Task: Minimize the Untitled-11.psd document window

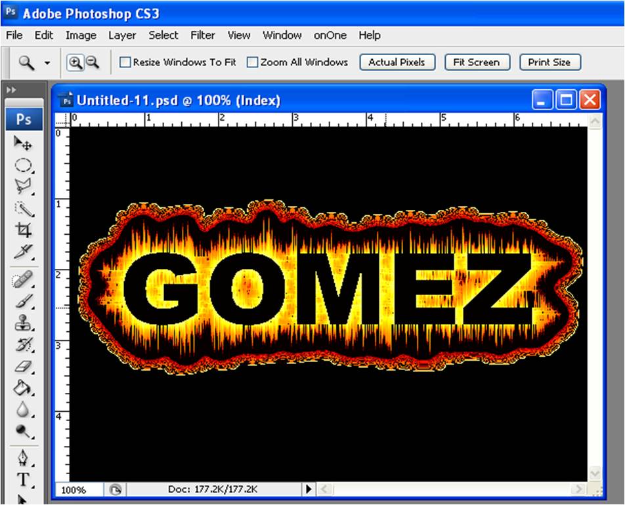Action: click(x=542, y=100)
